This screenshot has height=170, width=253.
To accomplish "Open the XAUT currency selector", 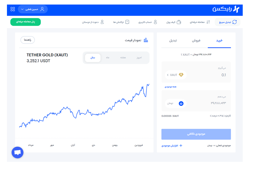I will point(176,75).
